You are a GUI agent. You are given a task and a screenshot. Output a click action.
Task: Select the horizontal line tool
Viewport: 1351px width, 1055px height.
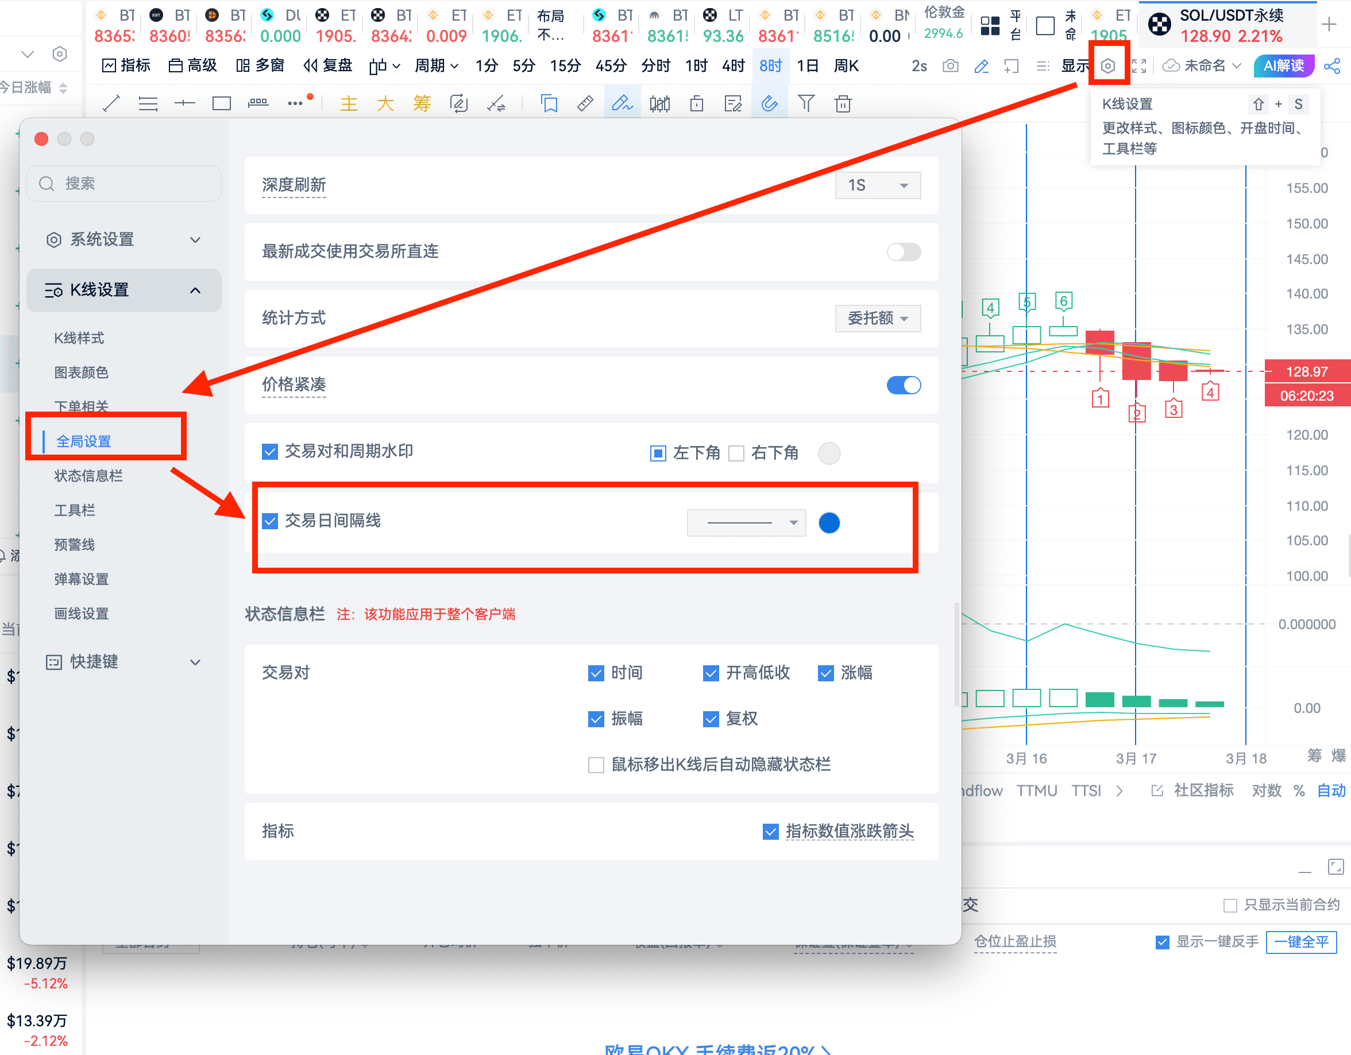coord(184,103)
